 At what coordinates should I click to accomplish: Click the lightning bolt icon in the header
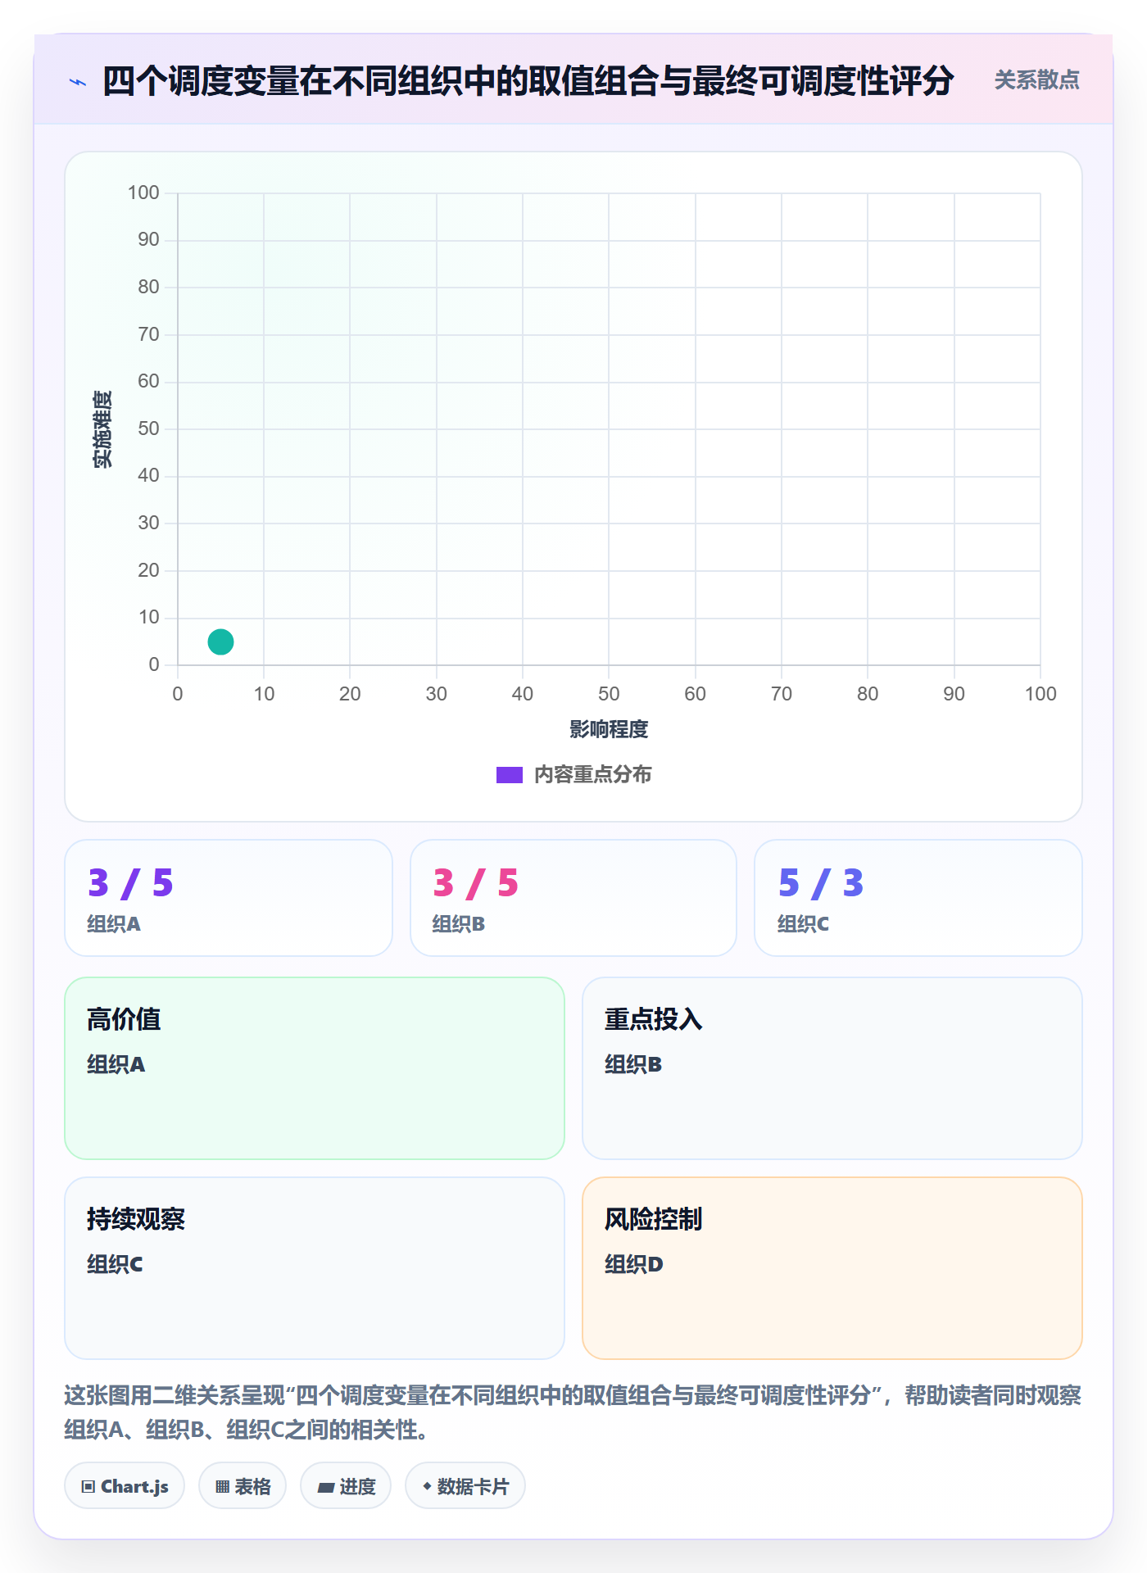pyautogui.click(x=78, y=82)
